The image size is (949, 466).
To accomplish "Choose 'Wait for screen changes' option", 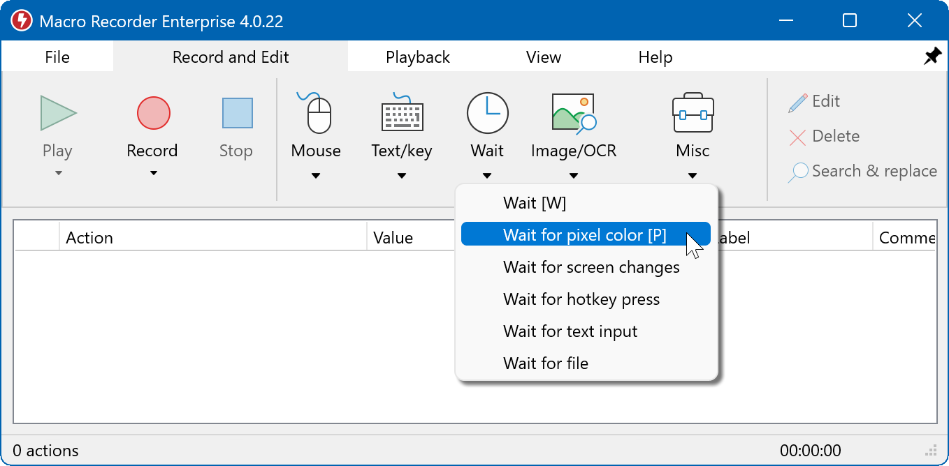I will [591, 267].
